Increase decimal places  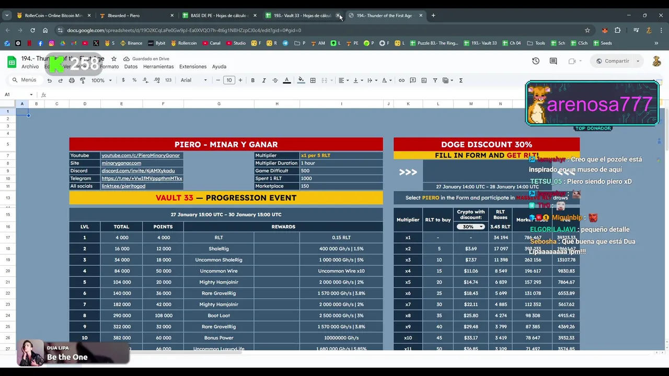click(157, 80)
